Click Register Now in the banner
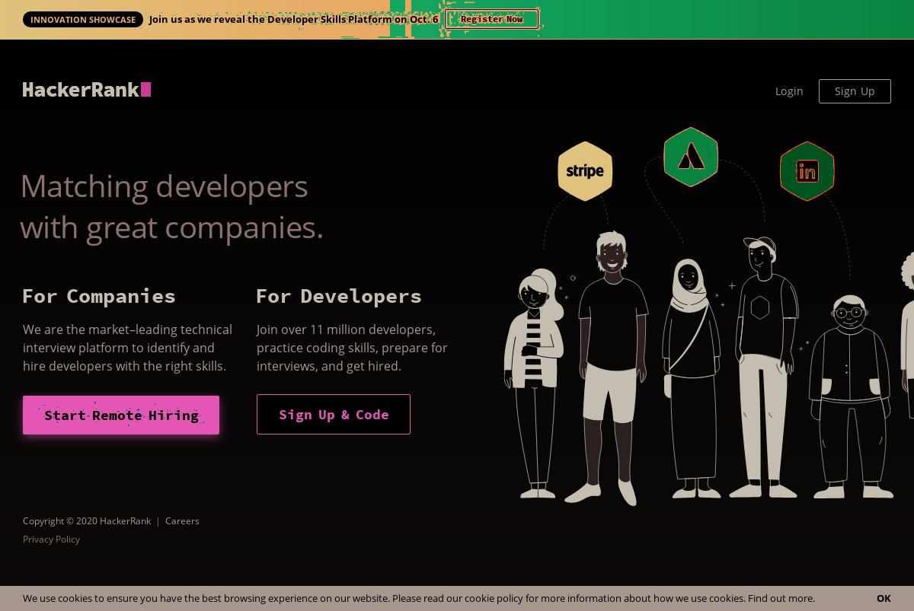This screenshot has height=611, width=914. pos(492,19)
